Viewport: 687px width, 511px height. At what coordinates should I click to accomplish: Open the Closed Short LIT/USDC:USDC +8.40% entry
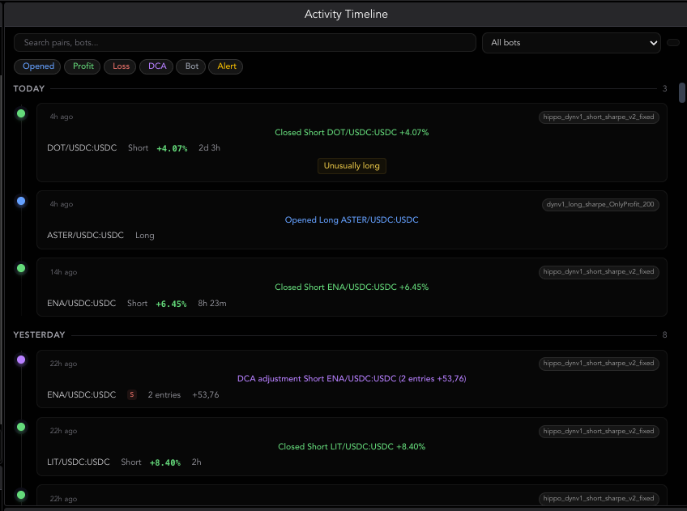click(x=352, y=447)
